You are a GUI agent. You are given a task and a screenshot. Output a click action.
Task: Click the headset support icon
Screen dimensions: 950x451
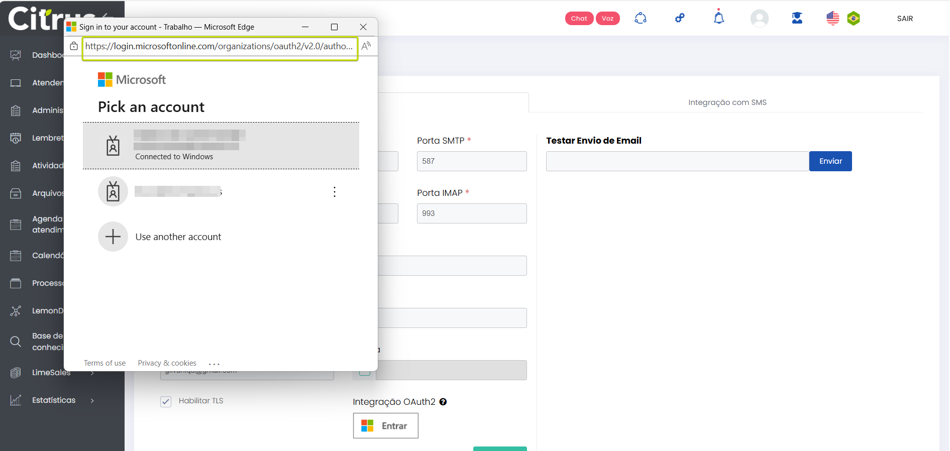(x=641, y=19)
